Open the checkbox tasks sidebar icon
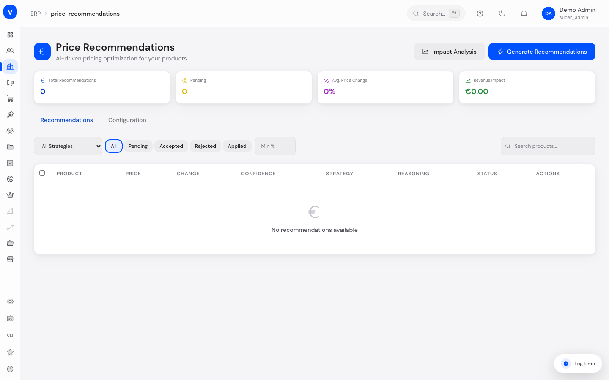Image resolution: width=609 pixels, height=380 pixels. (10, 163)
